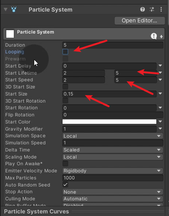Click the Start Delay value field
The height and width of the screenshot is (216, 169).
109,66
